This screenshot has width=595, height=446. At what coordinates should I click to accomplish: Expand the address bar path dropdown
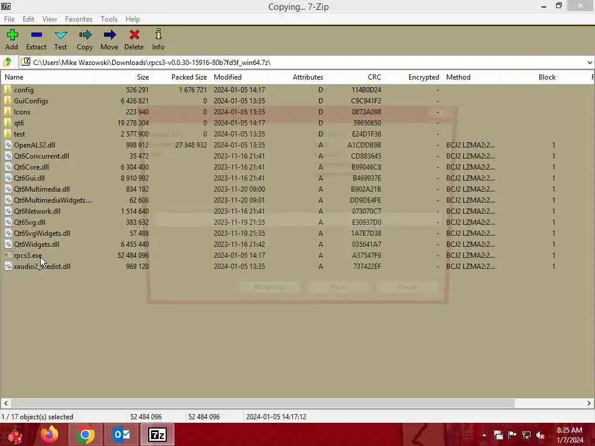[590, 63]
